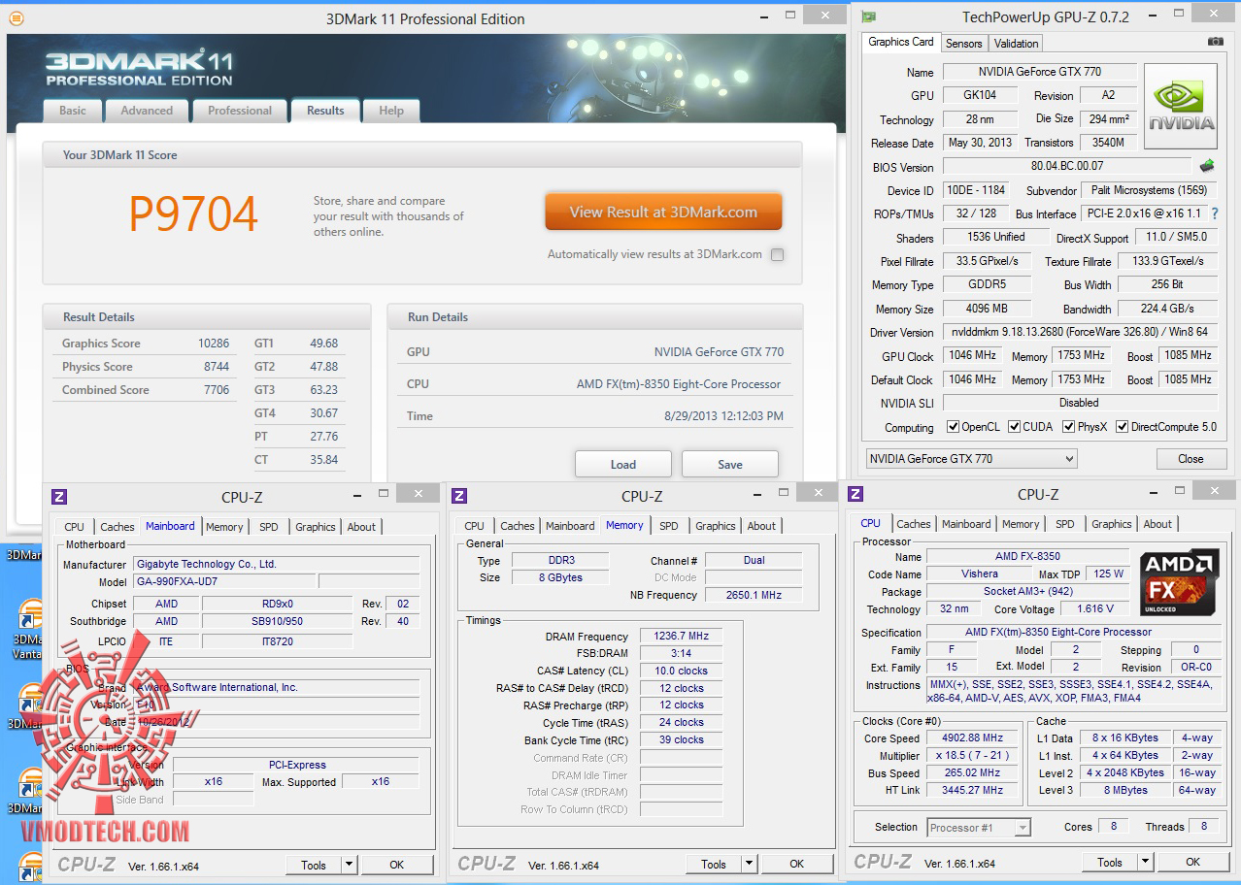The width and height of the screenshot is (1241, 885).
Task: Open the GPU selection dropdown in GPU-Z
Action: click(971, 458)
